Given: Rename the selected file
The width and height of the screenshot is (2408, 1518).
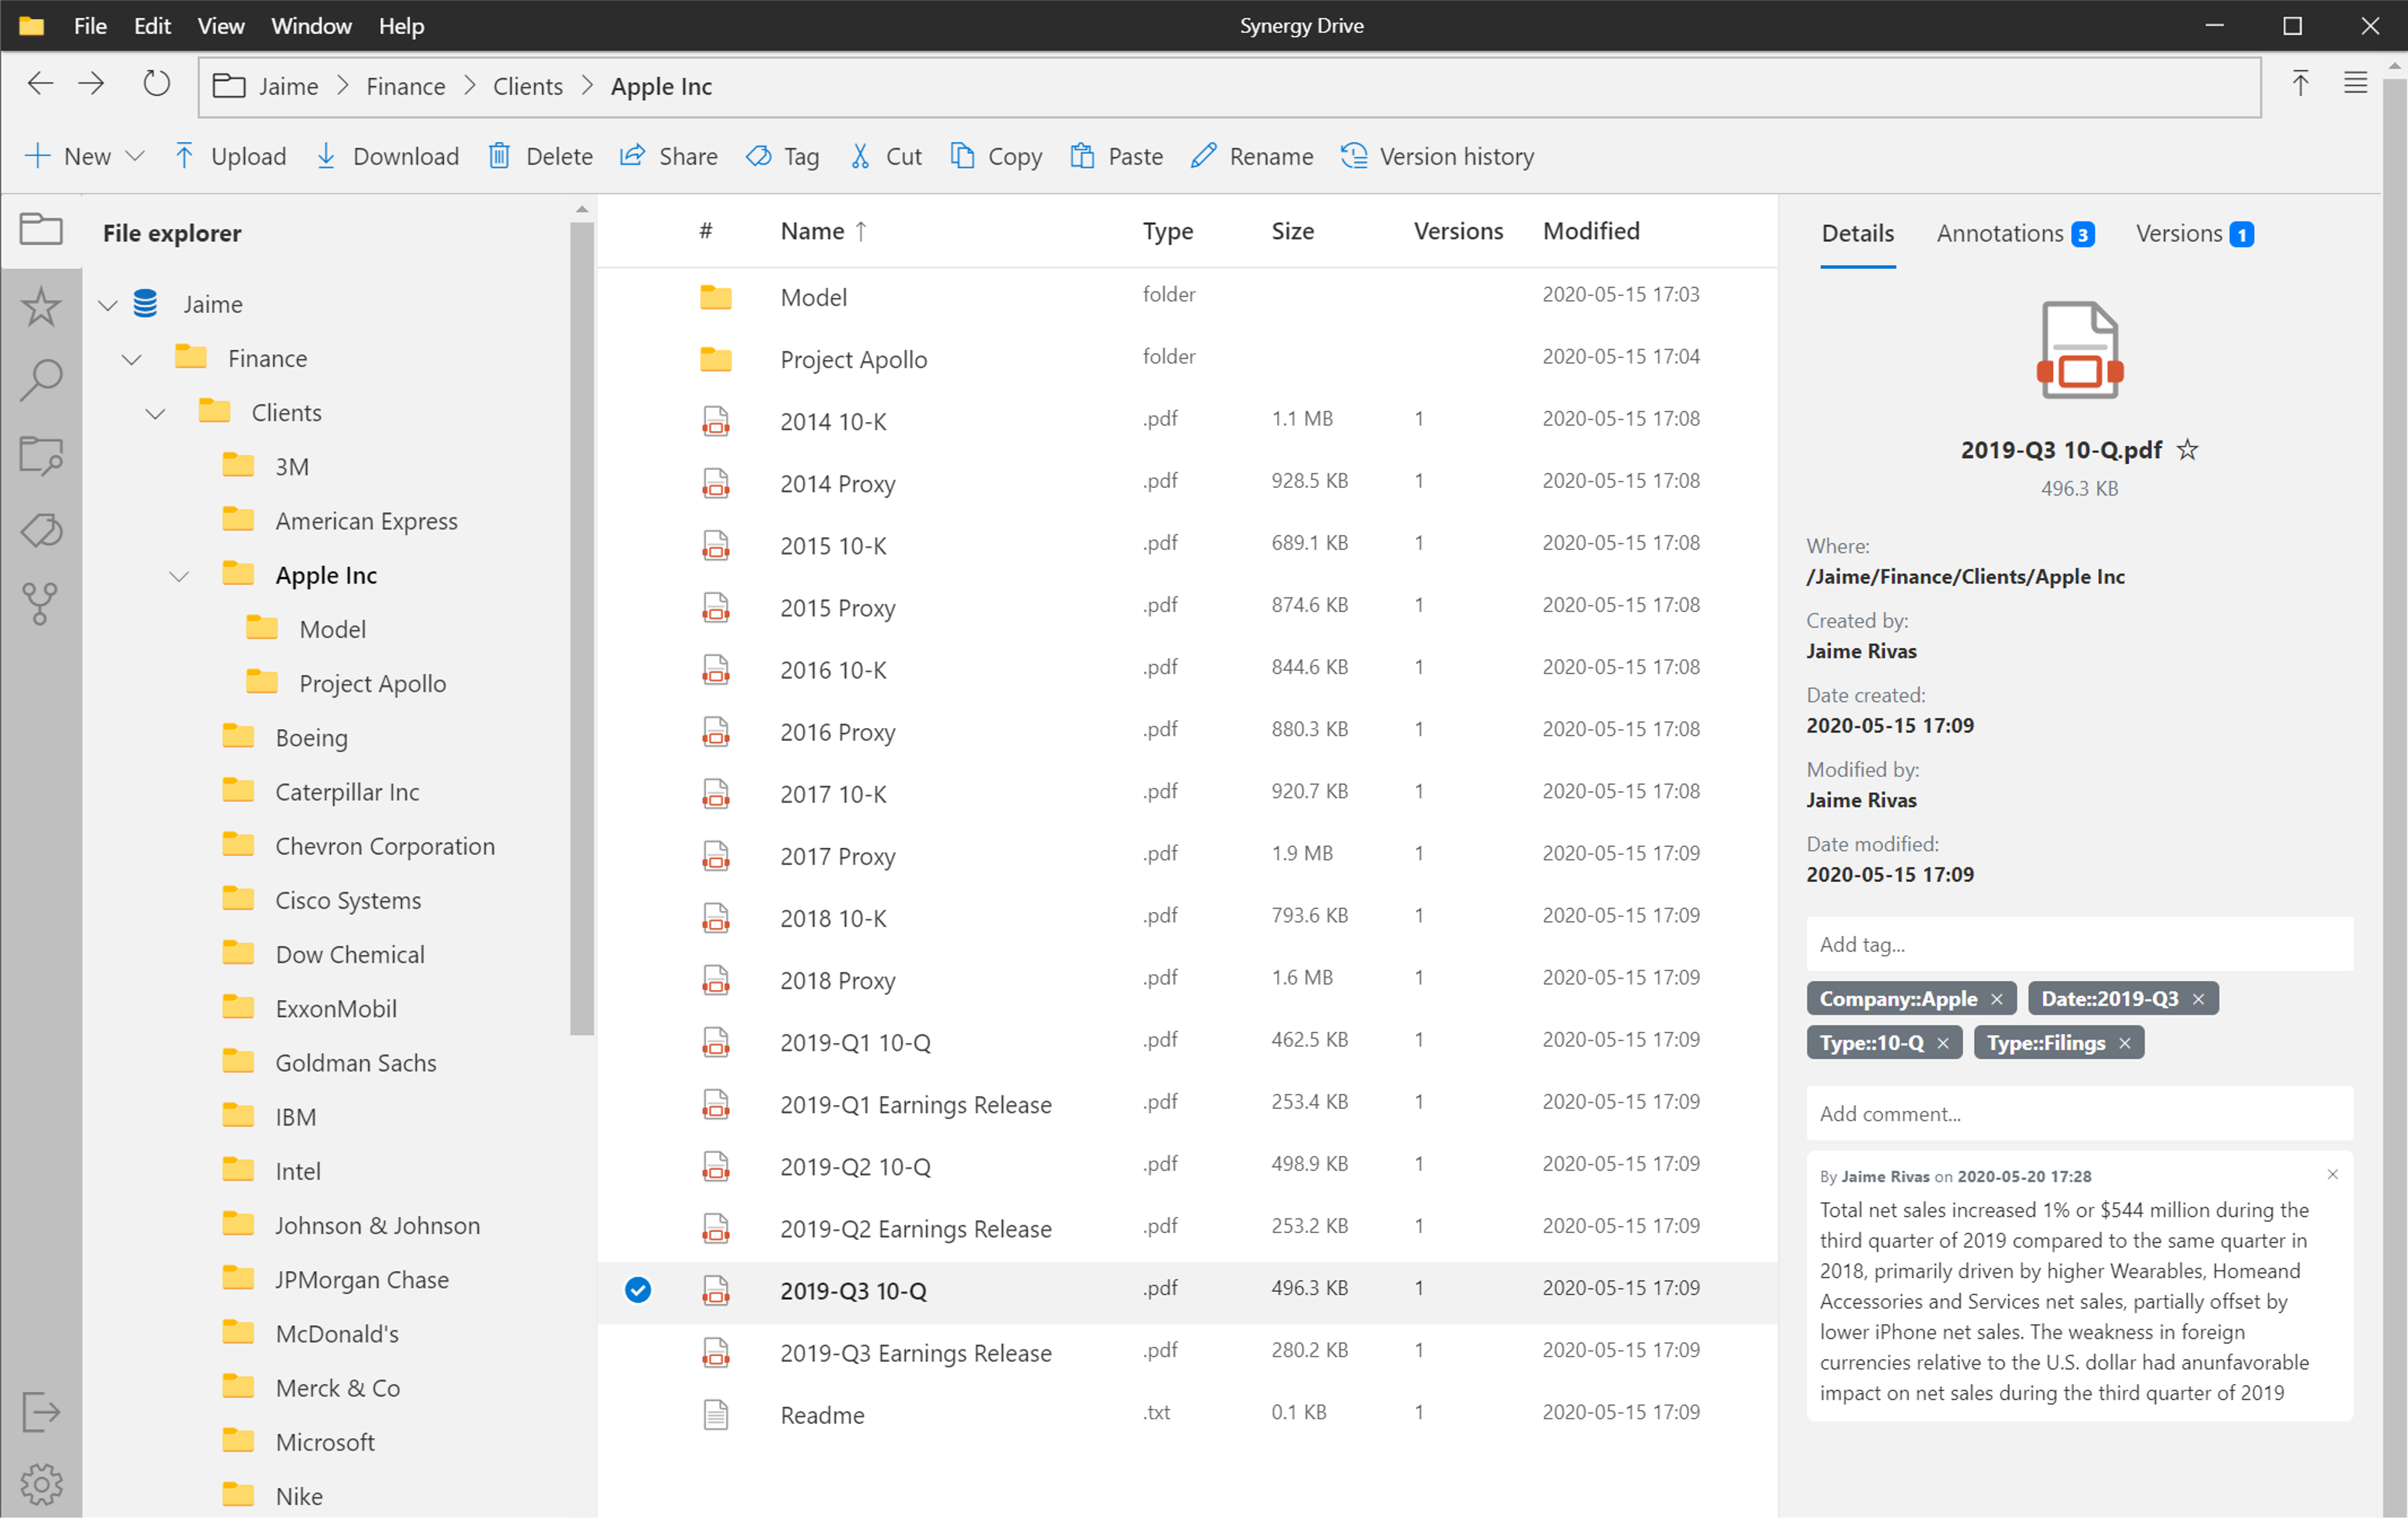Looking at the screenshot, I should 1252,156.
